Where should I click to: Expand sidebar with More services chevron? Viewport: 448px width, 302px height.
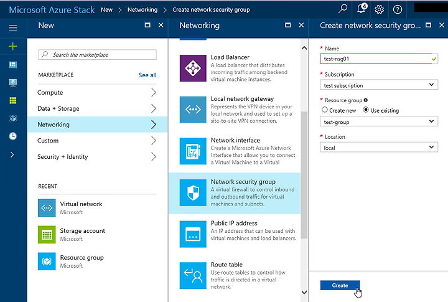point(12,154)
